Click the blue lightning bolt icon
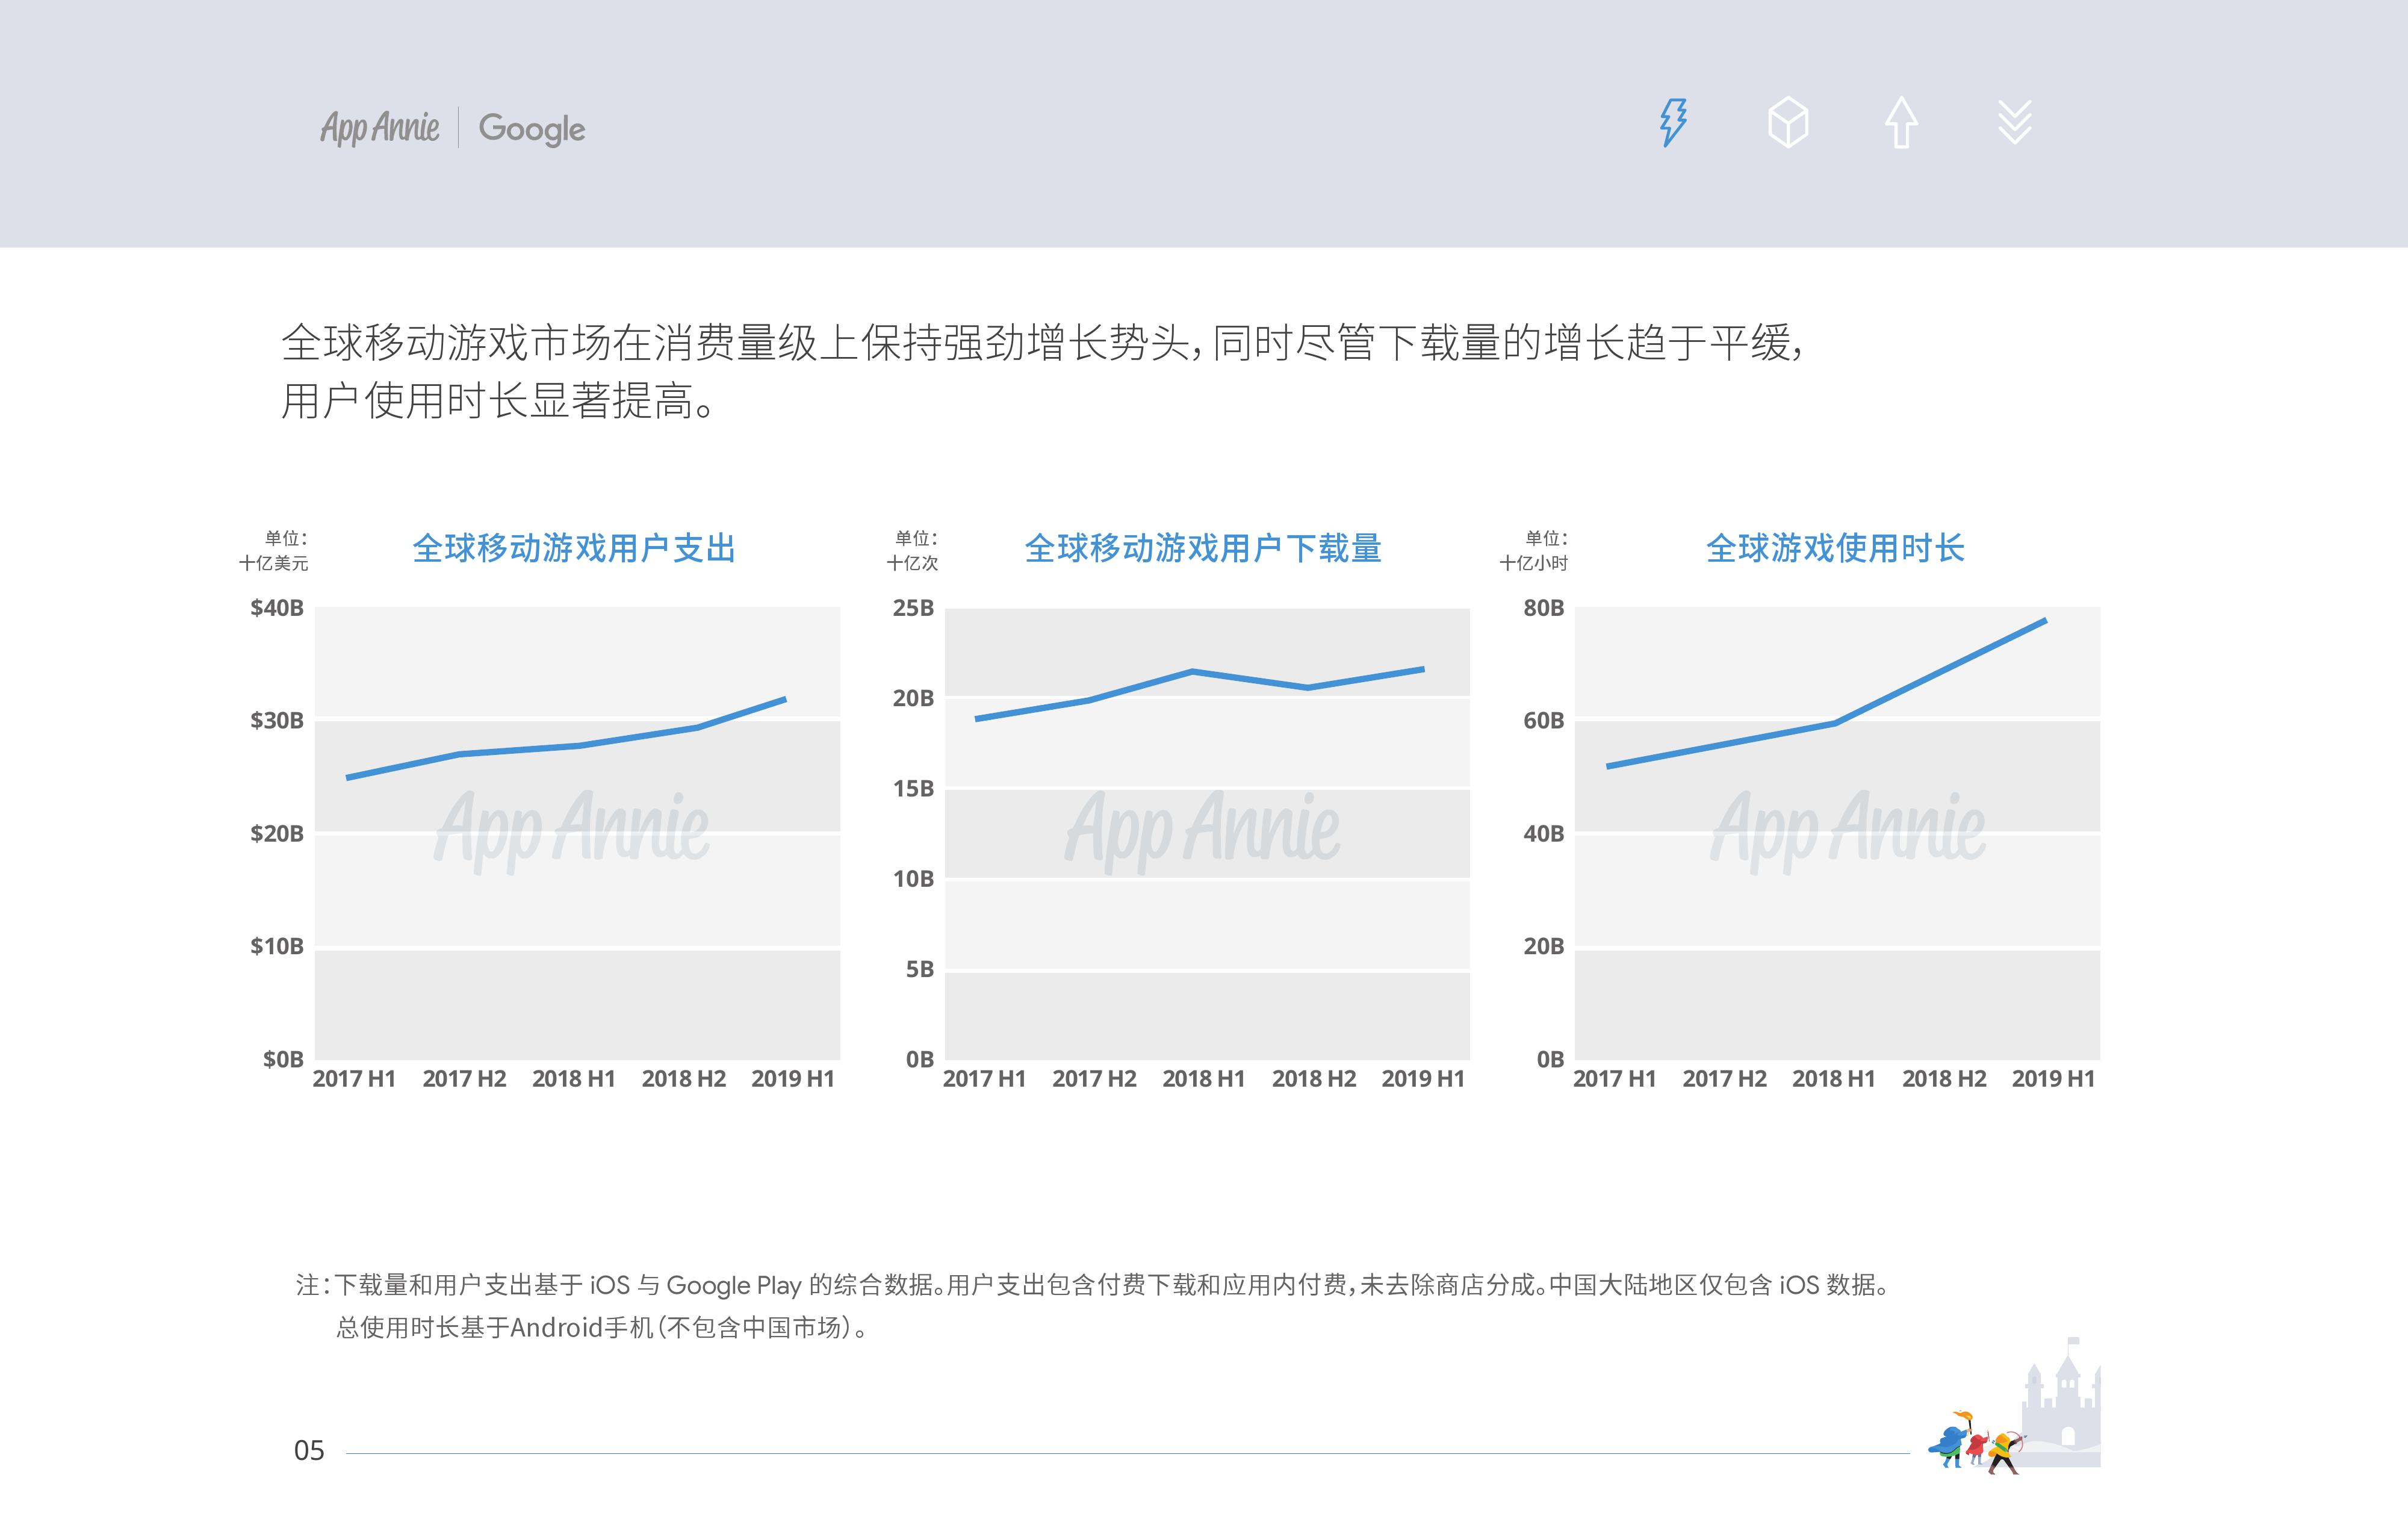The width and height of the screenshot is (2408, 1540). pyautogui.click(x=1673, y=123)
